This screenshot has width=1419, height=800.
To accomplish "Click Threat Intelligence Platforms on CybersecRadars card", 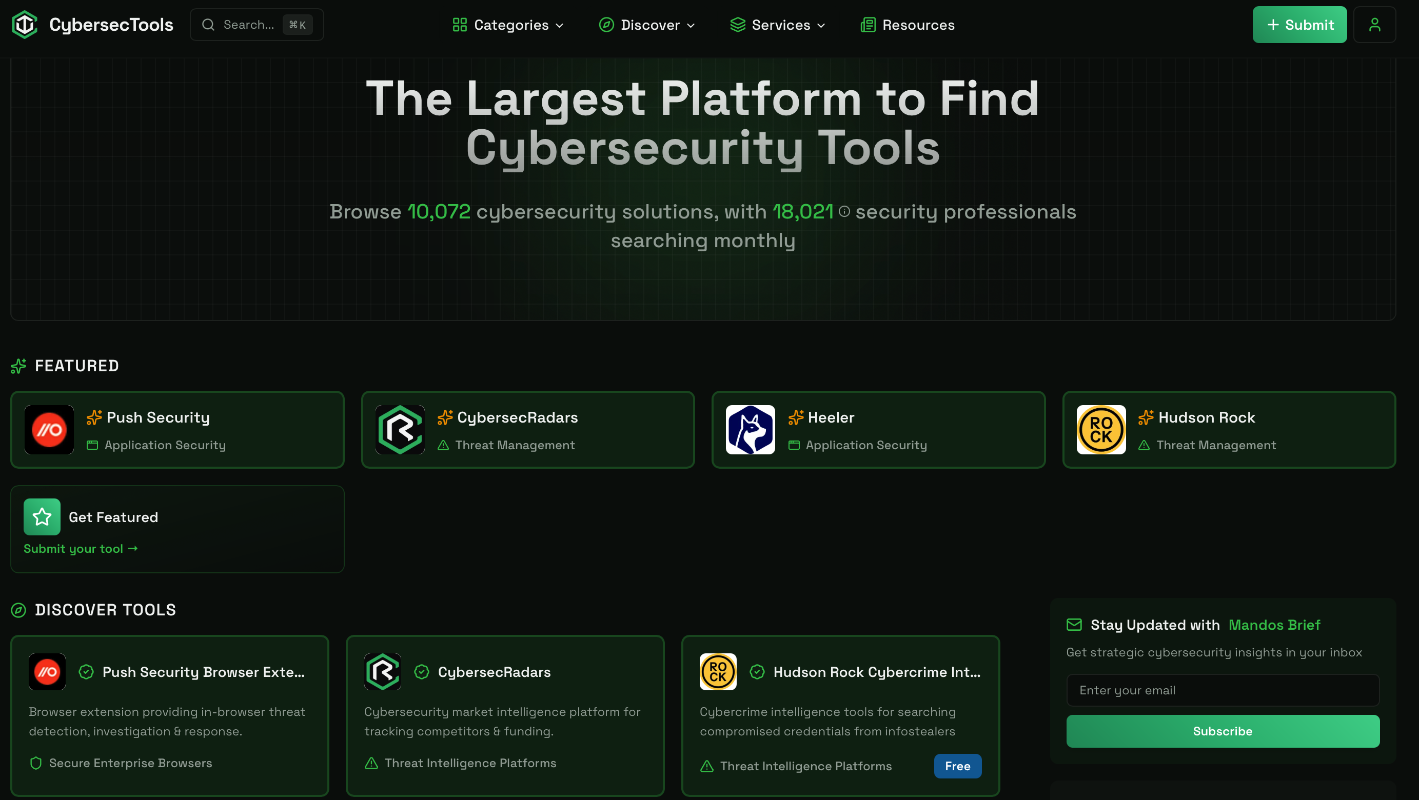I will tap(470, 763).
